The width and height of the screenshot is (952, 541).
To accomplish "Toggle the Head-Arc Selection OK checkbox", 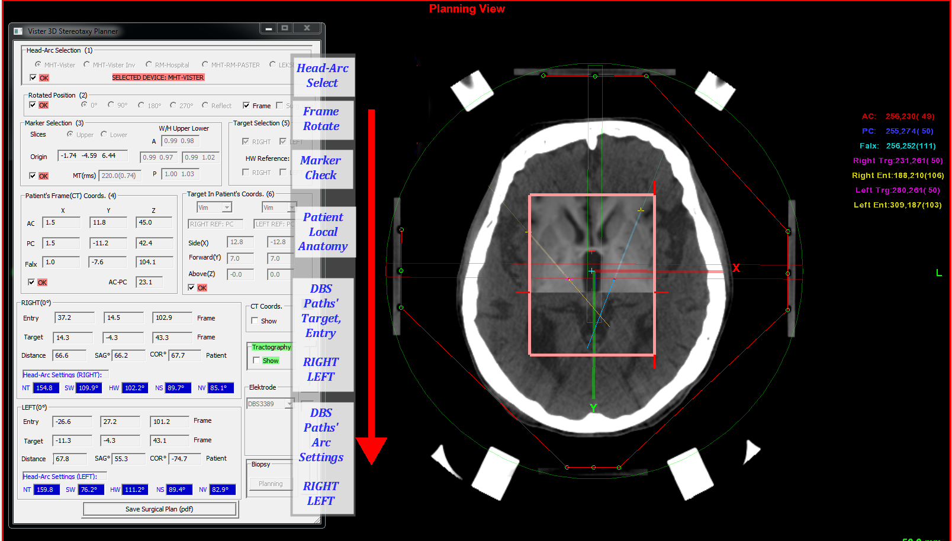I will click(x=33, y=77).
